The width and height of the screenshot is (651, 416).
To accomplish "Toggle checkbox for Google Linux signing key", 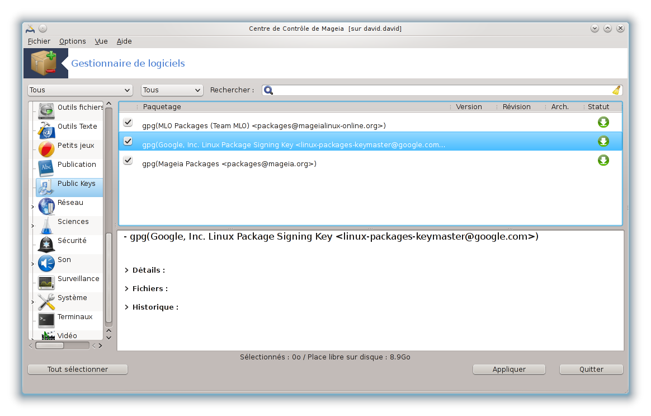I will [128, 141].
